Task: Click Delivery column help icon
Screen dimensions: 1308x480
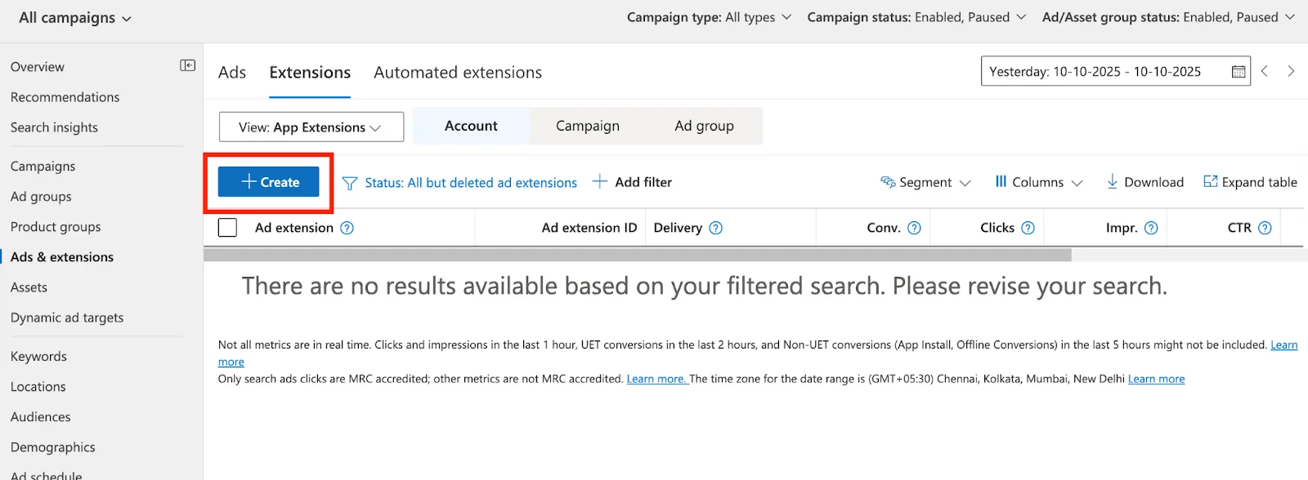Action: [x=715, y=228]
